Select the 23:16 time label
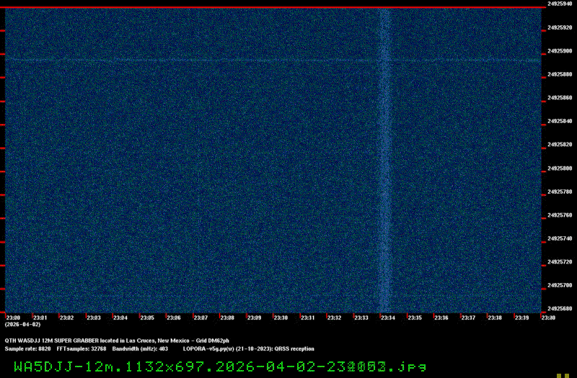 441,318
